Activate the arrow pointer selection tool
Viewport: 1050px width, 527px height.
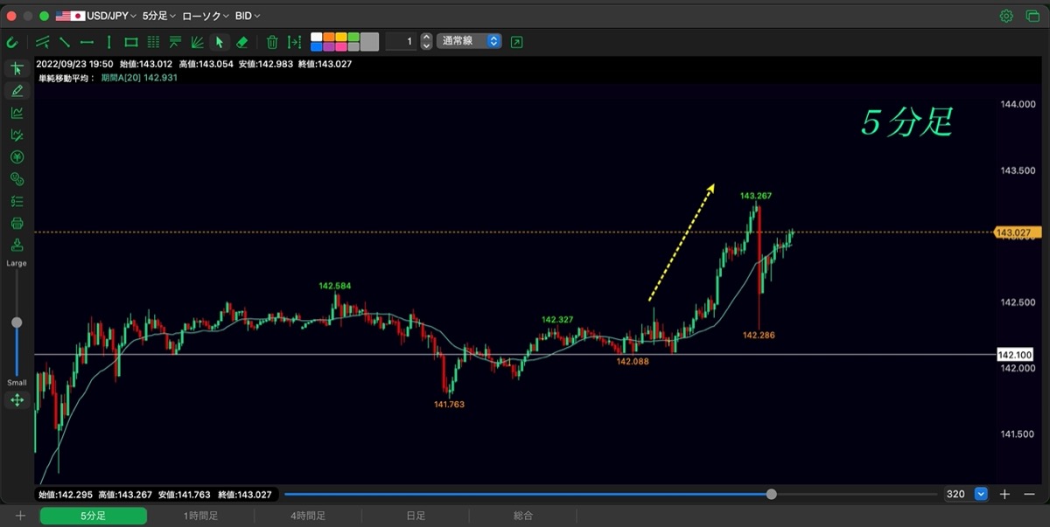point(220,41)
